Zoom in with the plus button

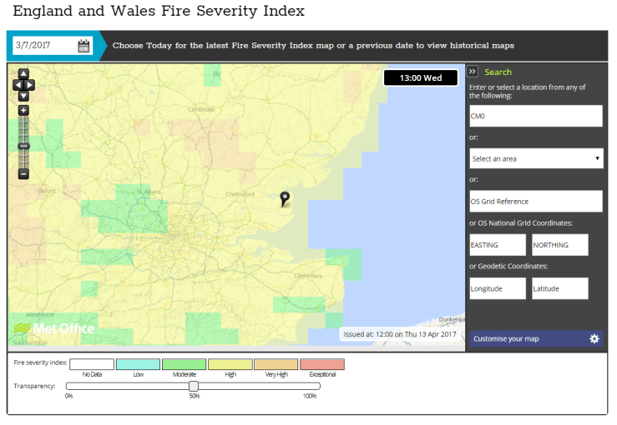(23, 111)
